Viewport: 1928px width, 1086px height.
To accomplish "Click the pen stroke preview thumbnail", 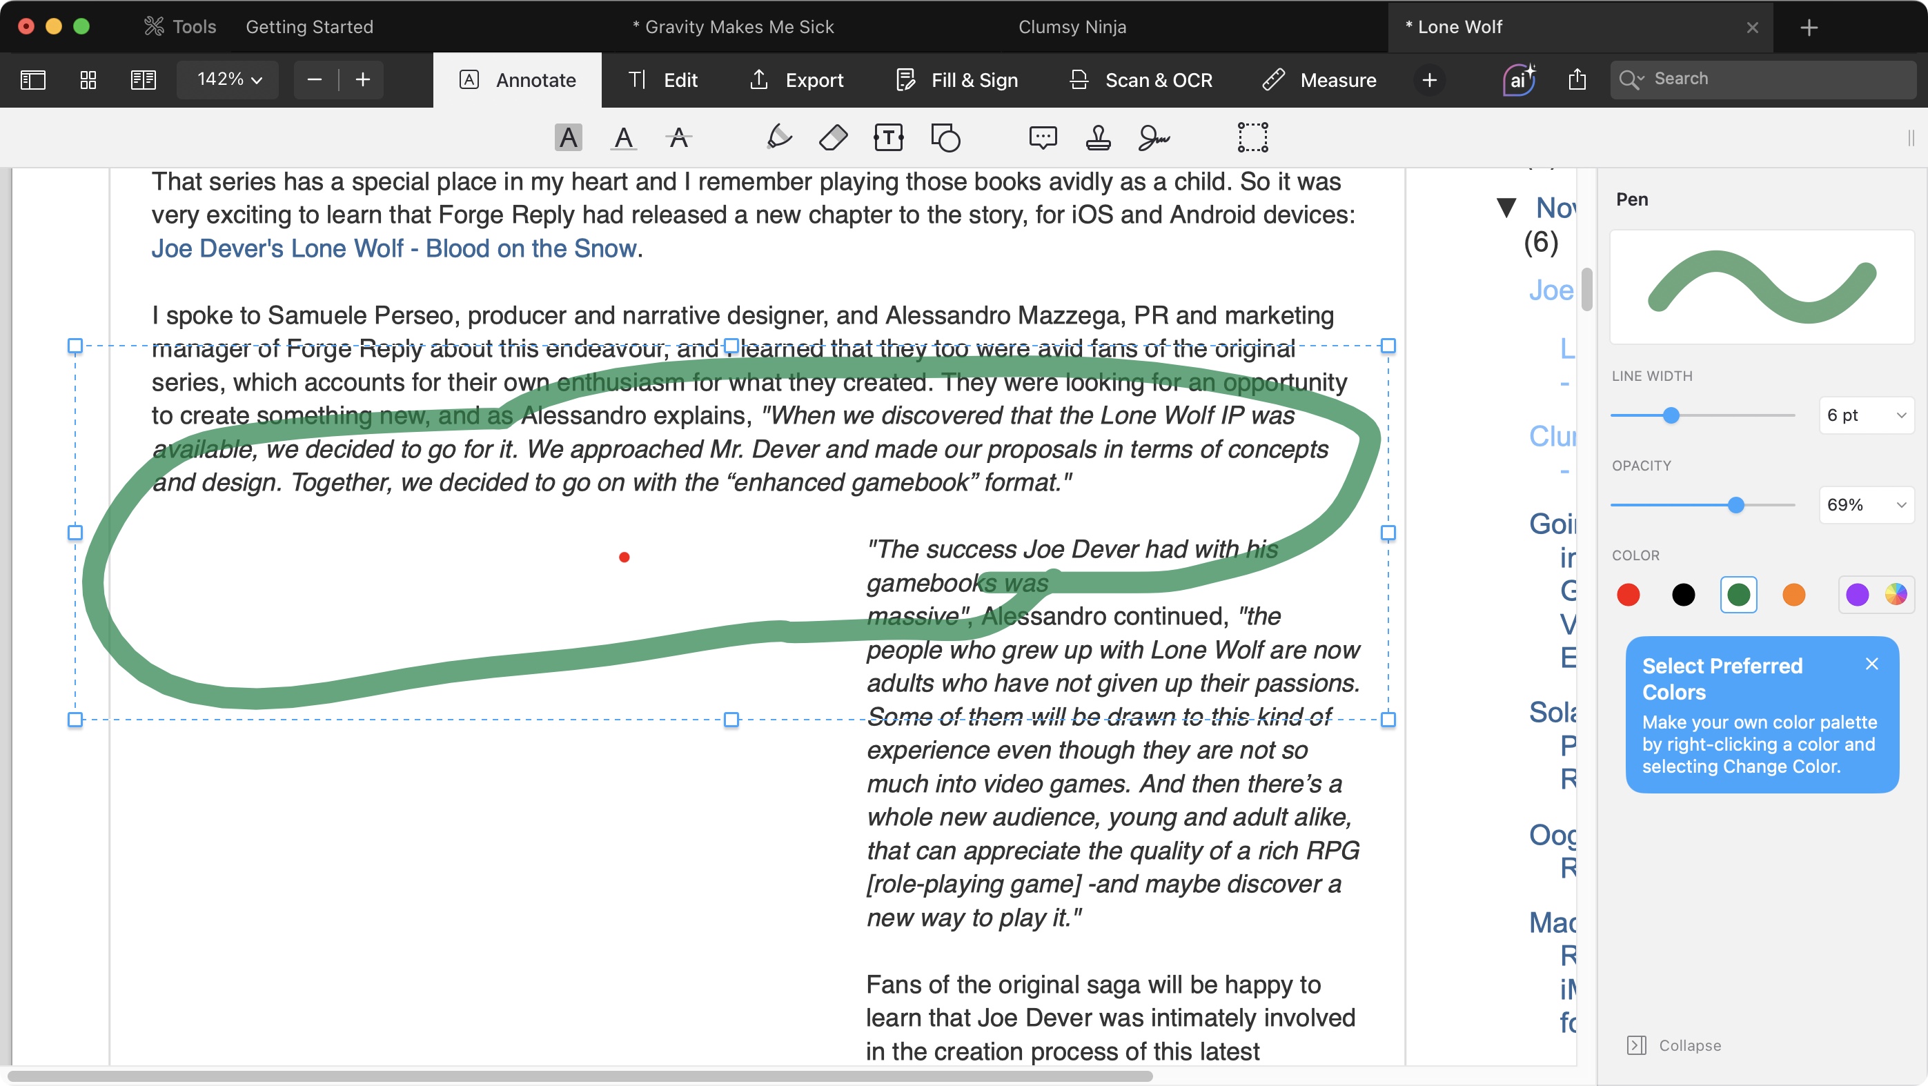I will (x=1762, y=288).
